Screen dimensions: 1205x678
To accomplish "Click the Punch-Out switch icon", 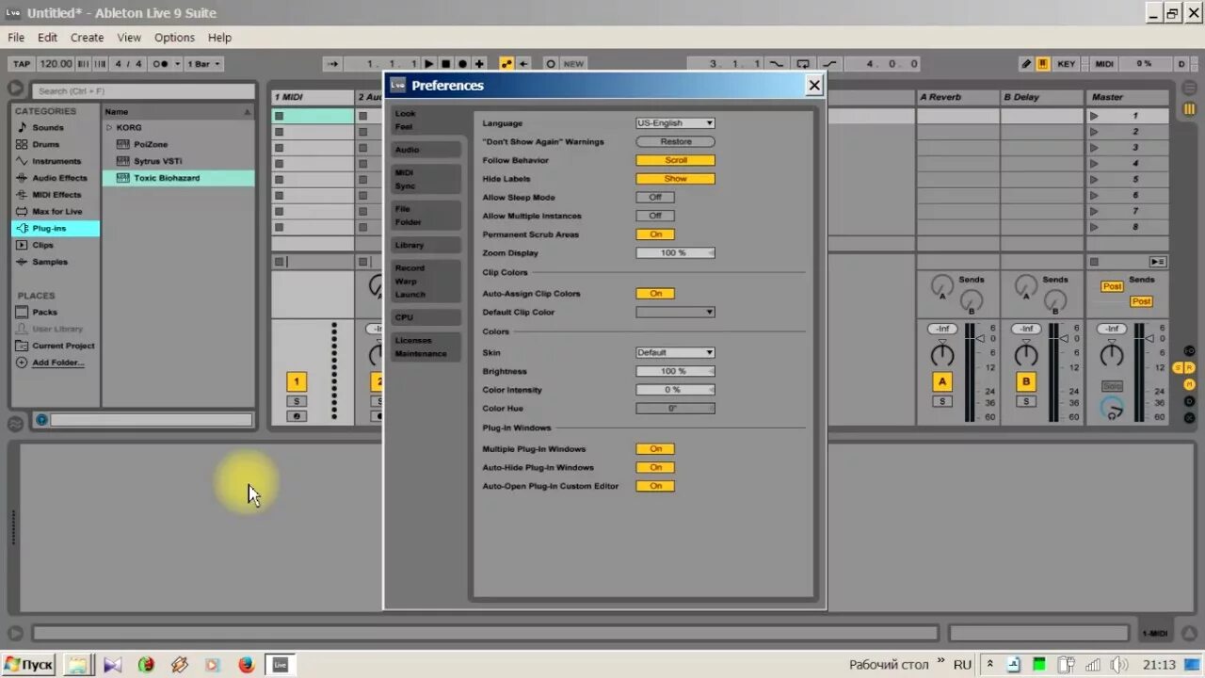I will click(829, 64).
